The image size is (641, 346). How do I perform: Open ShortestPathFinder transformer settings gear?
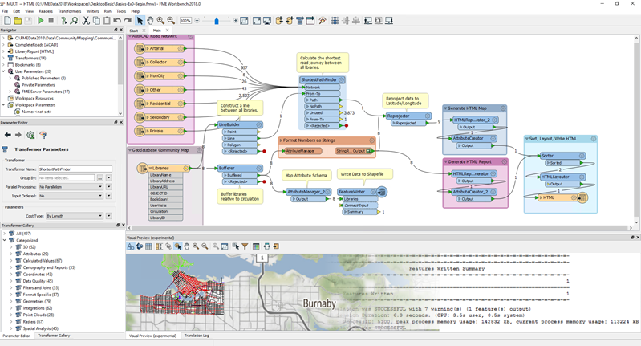pos(341,79)
